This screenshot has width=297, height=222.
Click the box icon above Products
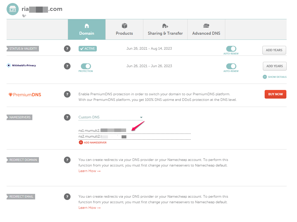point(124,26)
